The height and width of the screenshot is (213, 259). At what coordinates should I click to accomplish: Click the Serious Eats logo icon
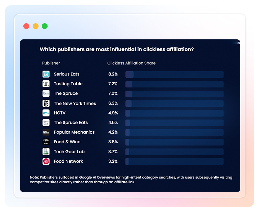[46, 74]
